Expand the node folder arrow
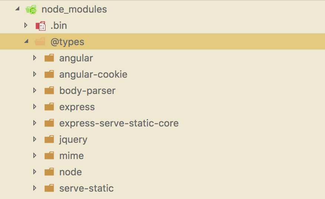Image resolution: width=325 pixels, height=199 pixels. [x=35, y=172]
